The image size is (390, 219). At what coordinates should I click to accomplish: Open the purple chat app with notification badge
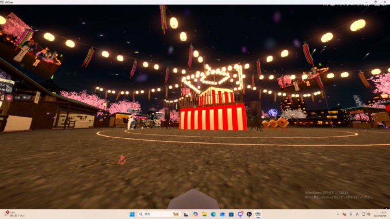coord(240,214)
